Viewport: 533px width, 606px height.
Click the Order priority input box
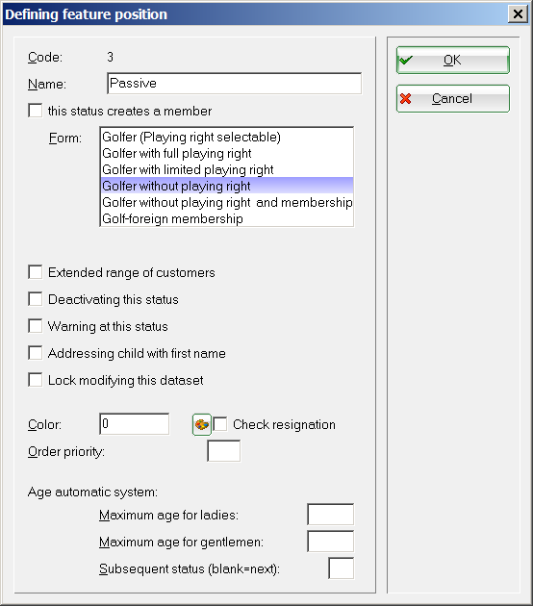click(224, 450)
